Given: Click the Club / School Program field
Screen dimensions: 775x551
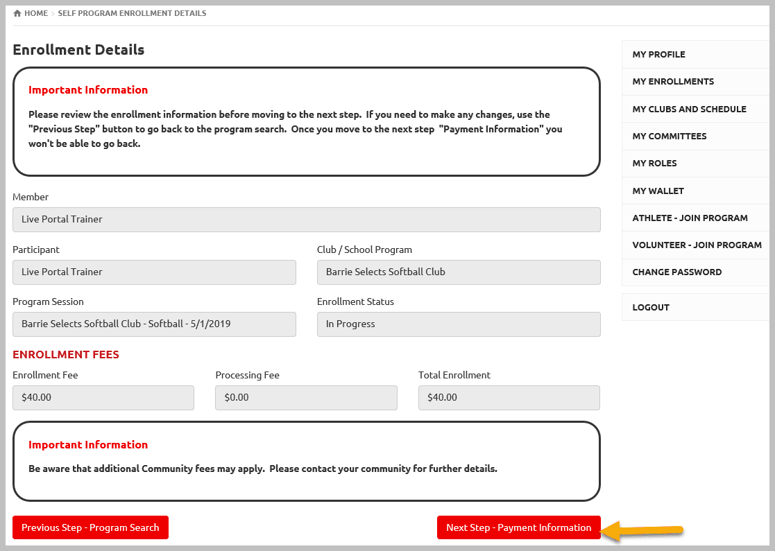Looking at the screenshot, I should (x=458, y=272).
